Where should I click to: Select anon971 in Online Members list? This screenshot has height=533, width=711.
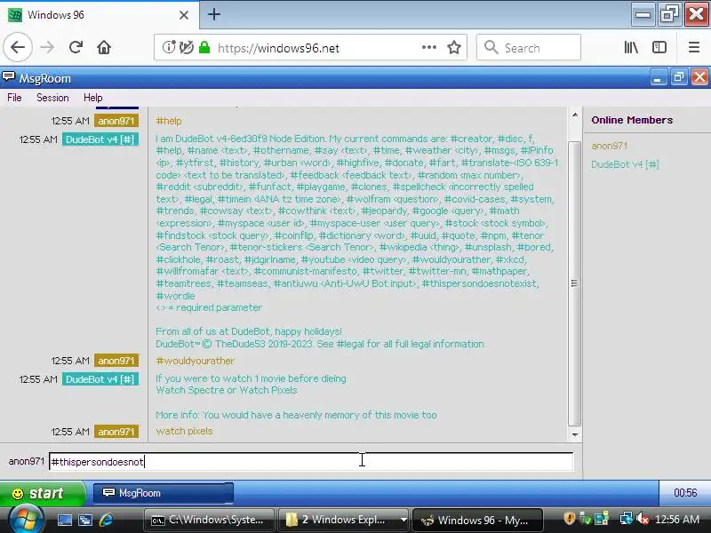click(x=610, y=146)
